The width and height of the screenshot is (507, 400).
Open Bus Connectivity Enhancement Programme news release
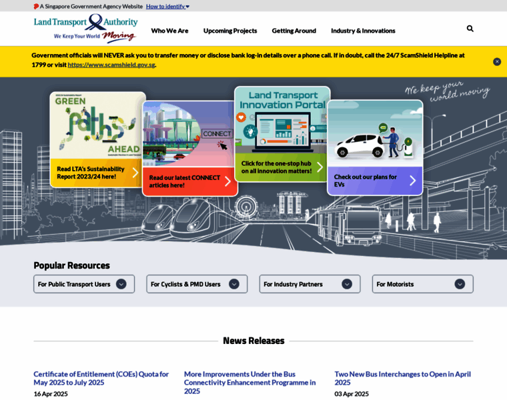click(x=250, y=383)
